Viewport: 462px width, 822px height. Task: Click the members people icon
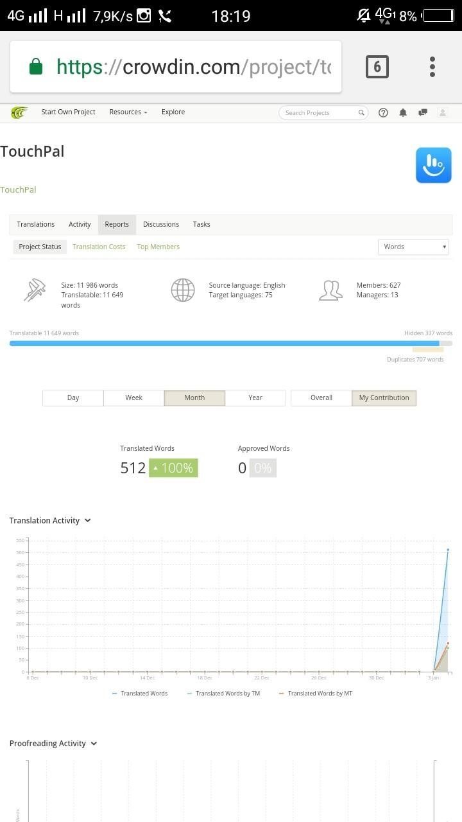[330, 290]
